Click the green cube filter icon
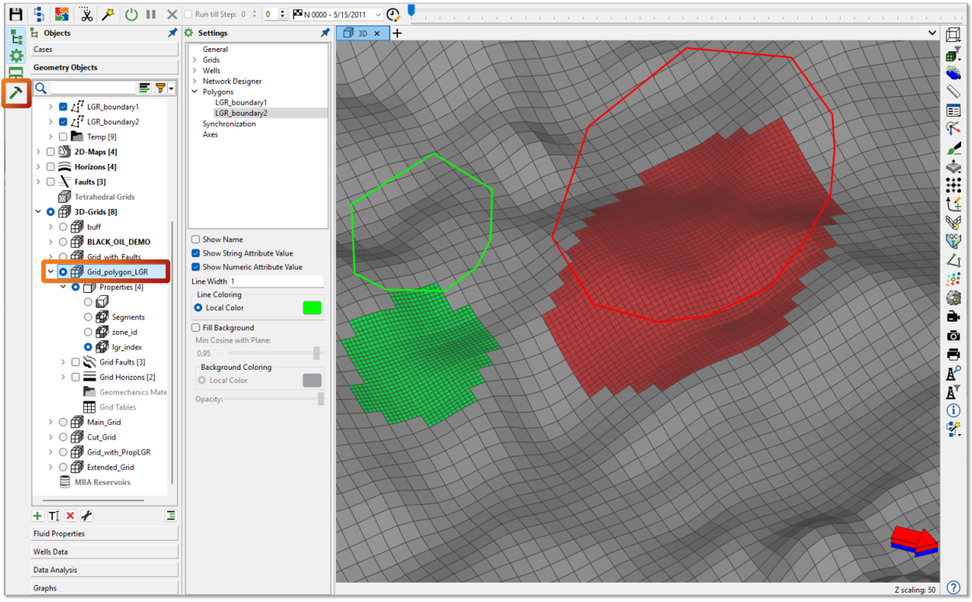The height and width of the screenshot is (602, 972). [x=953, y=54]
